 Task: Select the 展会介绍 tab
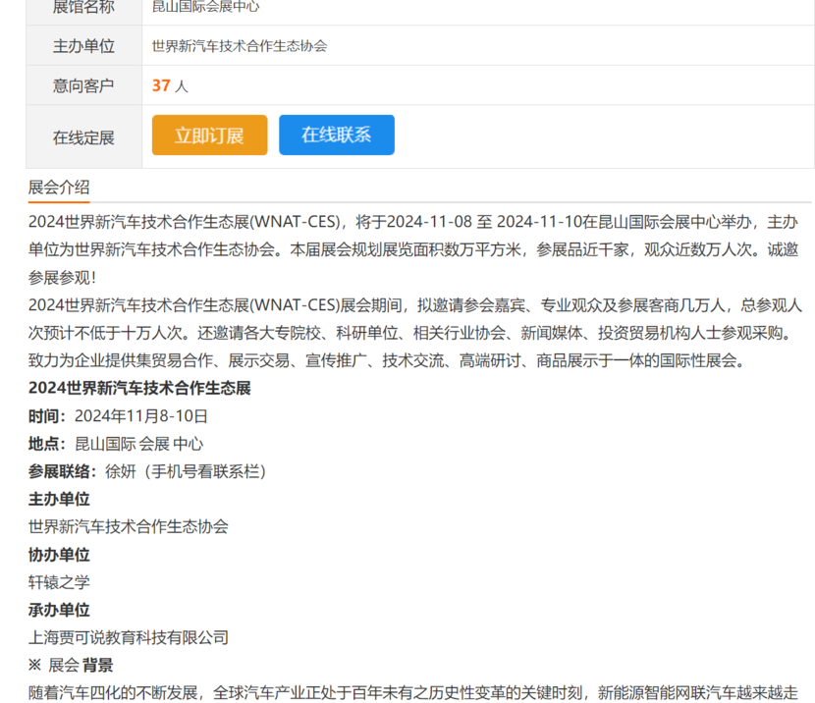tap(59, 187)
